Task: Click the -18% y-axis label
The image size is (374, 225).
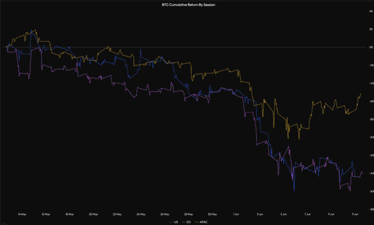Action: [372, 210]
